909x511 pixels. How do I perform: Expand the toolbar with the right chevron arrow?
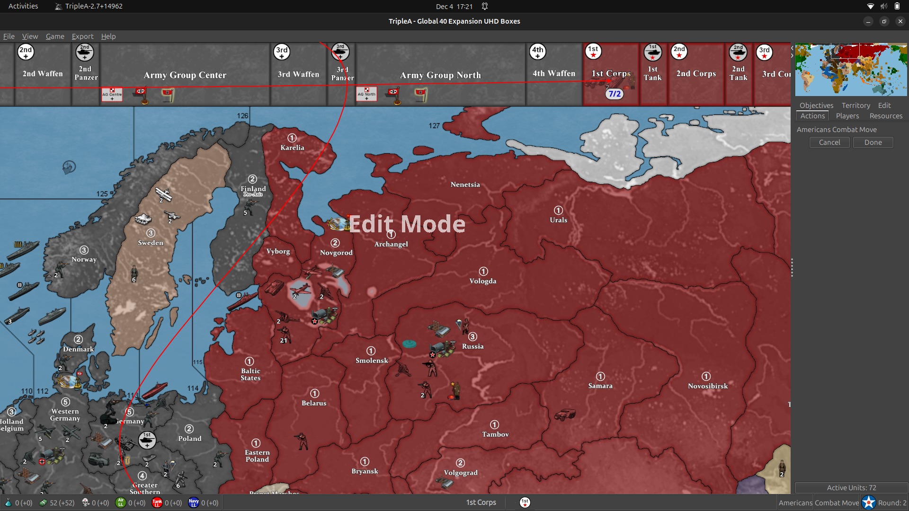coord(792,55)
